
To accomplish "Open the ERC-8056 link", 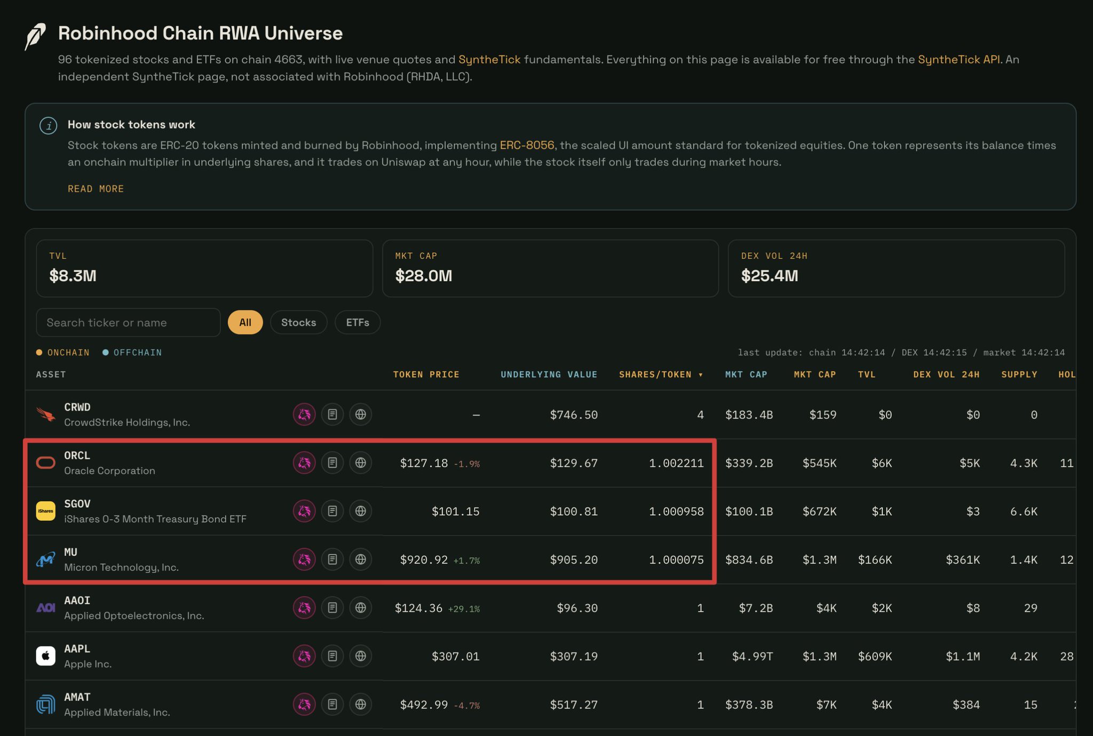I will tap(527, 145).
